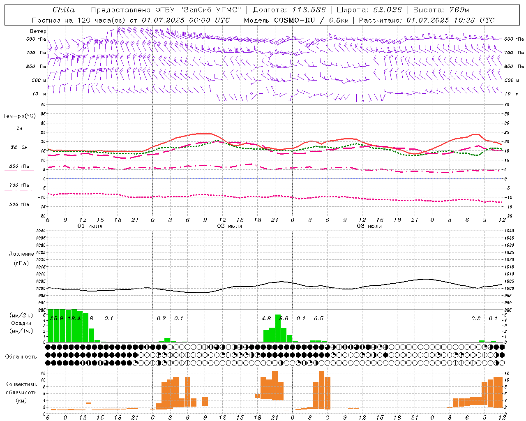This screenshot has width=526, height=421.
Task: Click the "ЗапСиб УГМС" provider text
Action: tap(210, 10)
